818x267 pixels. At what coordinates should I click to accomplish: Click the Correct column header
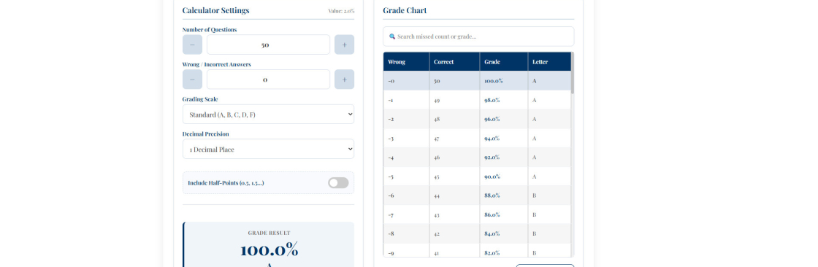[x=454, y=61]
